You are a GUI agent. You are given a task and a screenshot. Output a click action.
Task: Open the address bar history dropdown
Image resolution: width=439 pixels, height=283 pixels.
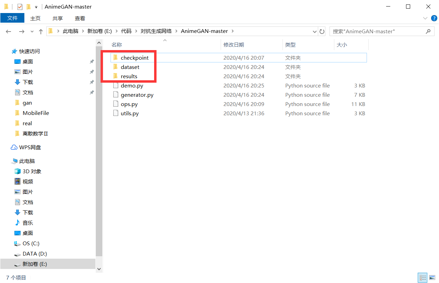coord(315,31)
